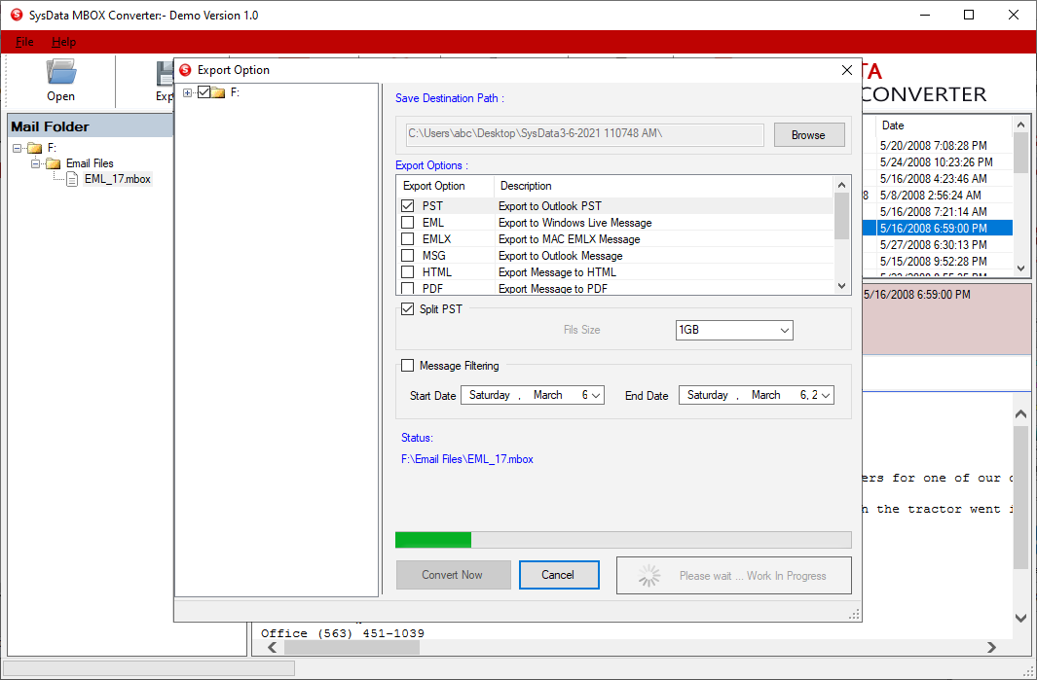The width and height of the screenshot is (1037, 680).
Task: Enable the EMLX export option checkbox
Action: tap(407, 239)
